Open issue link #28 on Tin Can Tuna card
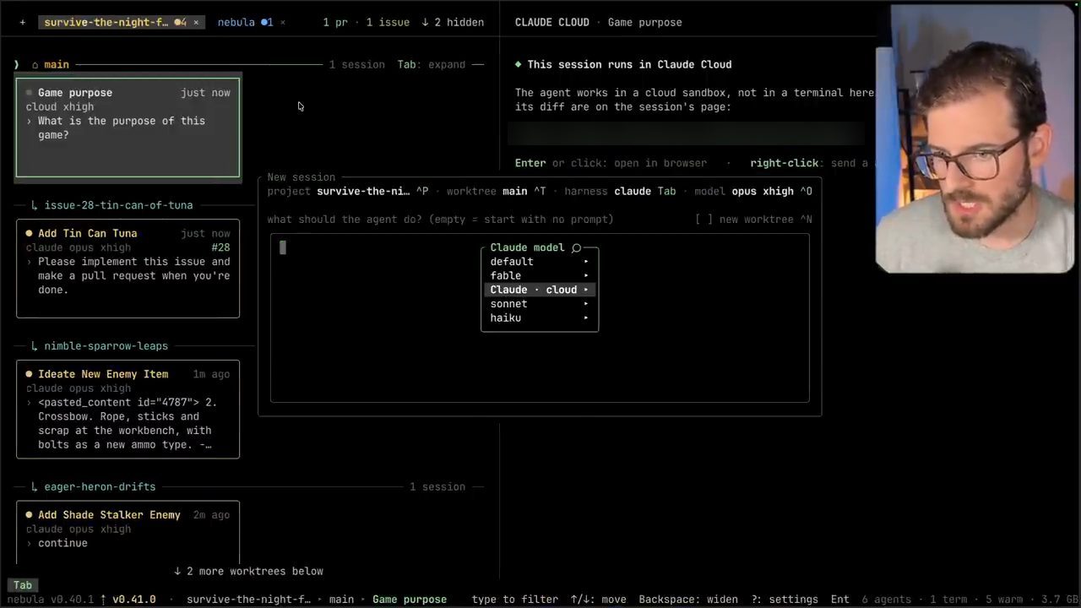Image resolution: width=1081 pixels, height=608 pixels. (220, 247)
